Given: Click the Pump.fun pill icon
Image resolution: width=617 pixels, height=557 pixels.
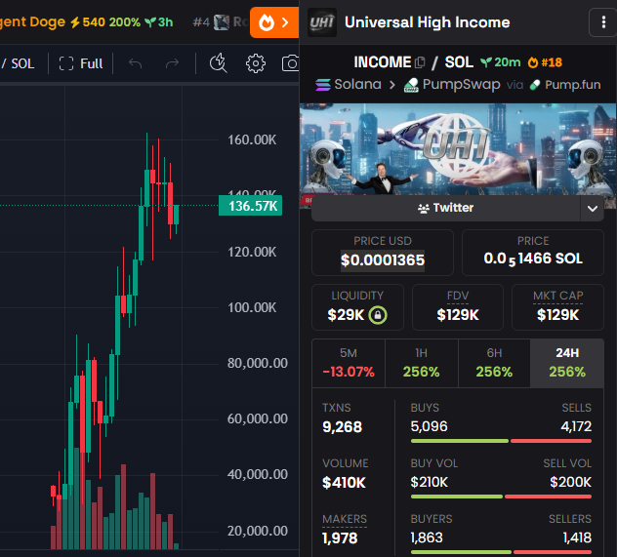Looking at the screenshot, I should [535, 85].
